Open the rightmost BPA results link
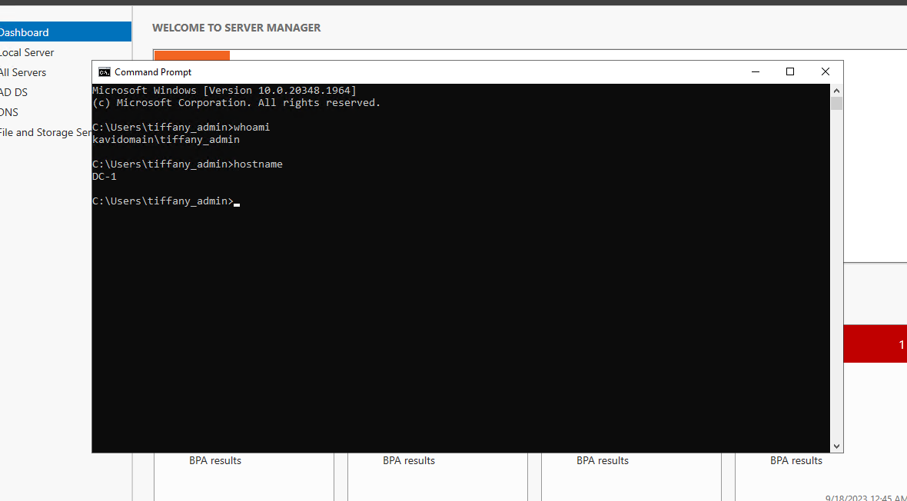Screen dimensions: 907x501 point(796,460)
